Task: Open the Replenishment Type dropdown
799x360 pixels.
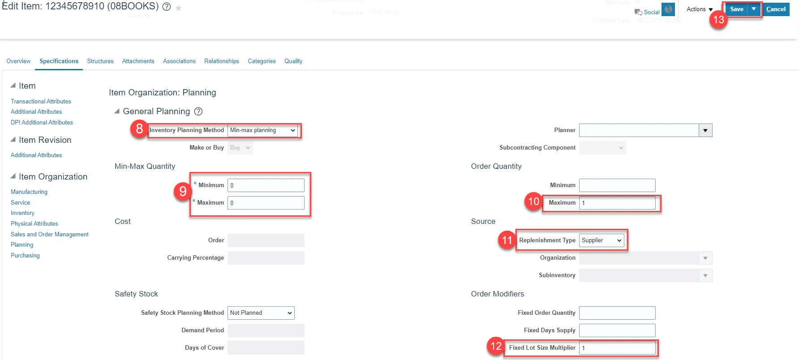Action: [x=601, y=240]
